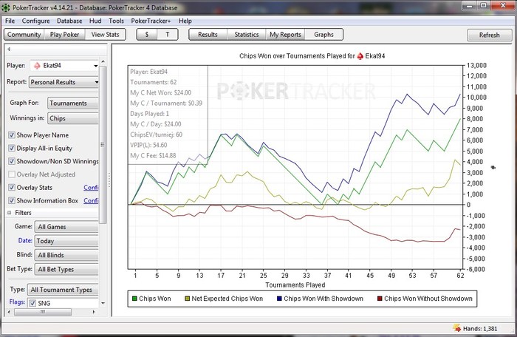
Task: Click the Refresh button
Action: [489, 35]
